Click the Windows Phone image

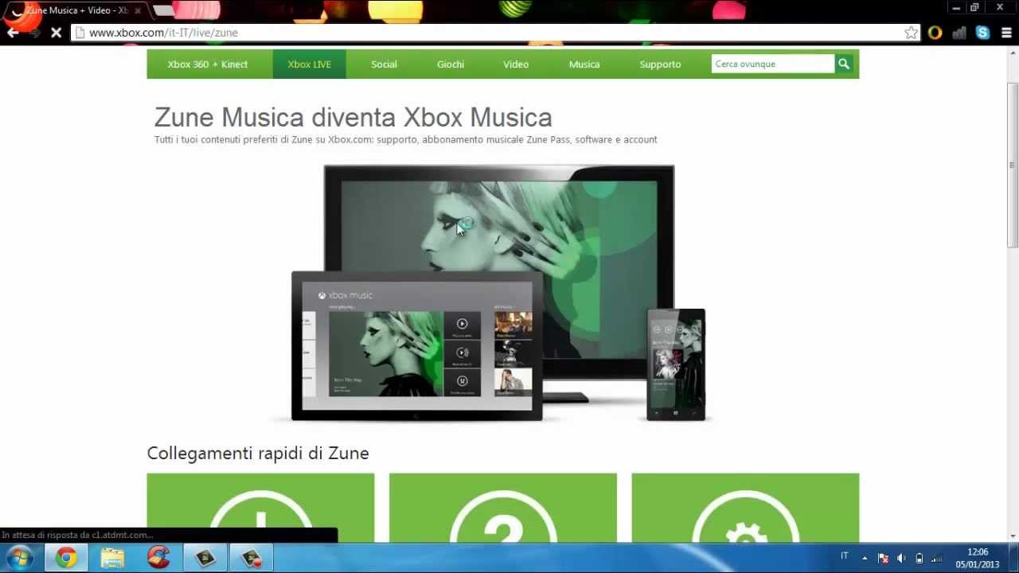(x=676, y=364)
